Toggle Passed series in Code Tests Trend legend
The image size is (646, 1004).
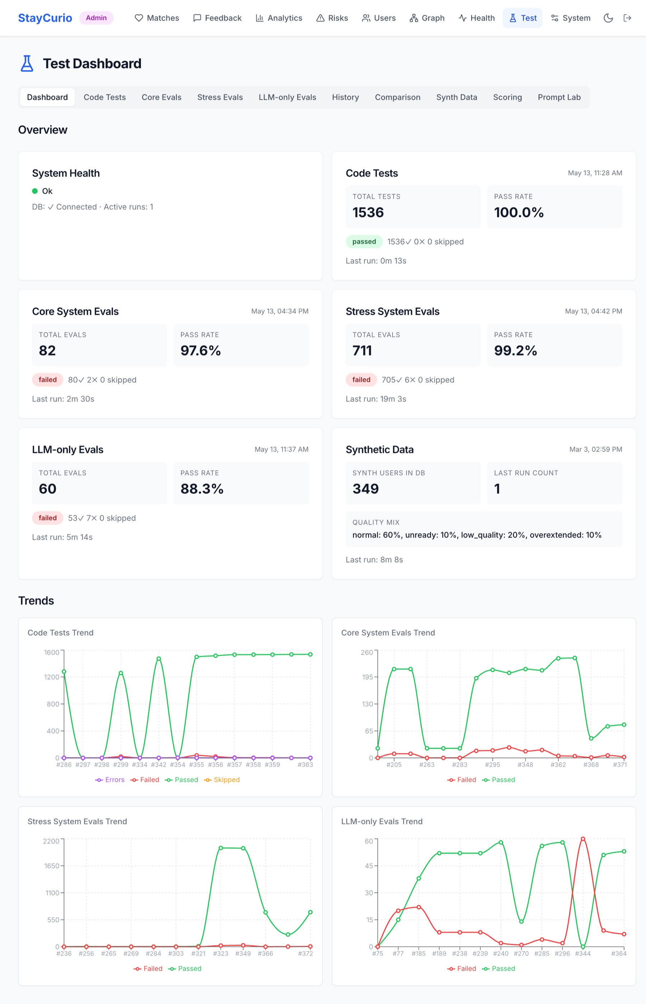pyautogui.click(x=181, y=780)
